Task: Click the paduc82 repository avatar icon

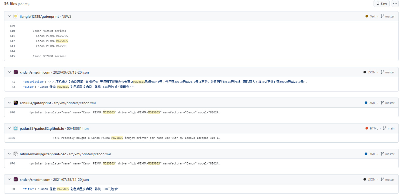Action: click(x=16, y=128)
